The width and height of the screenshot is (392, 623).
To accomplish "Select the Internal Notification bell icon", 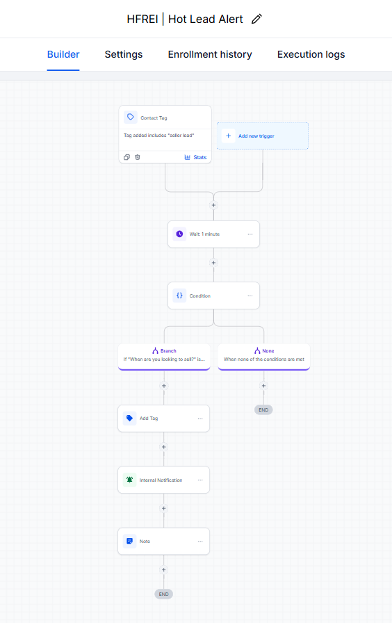I will coord(129,480).
